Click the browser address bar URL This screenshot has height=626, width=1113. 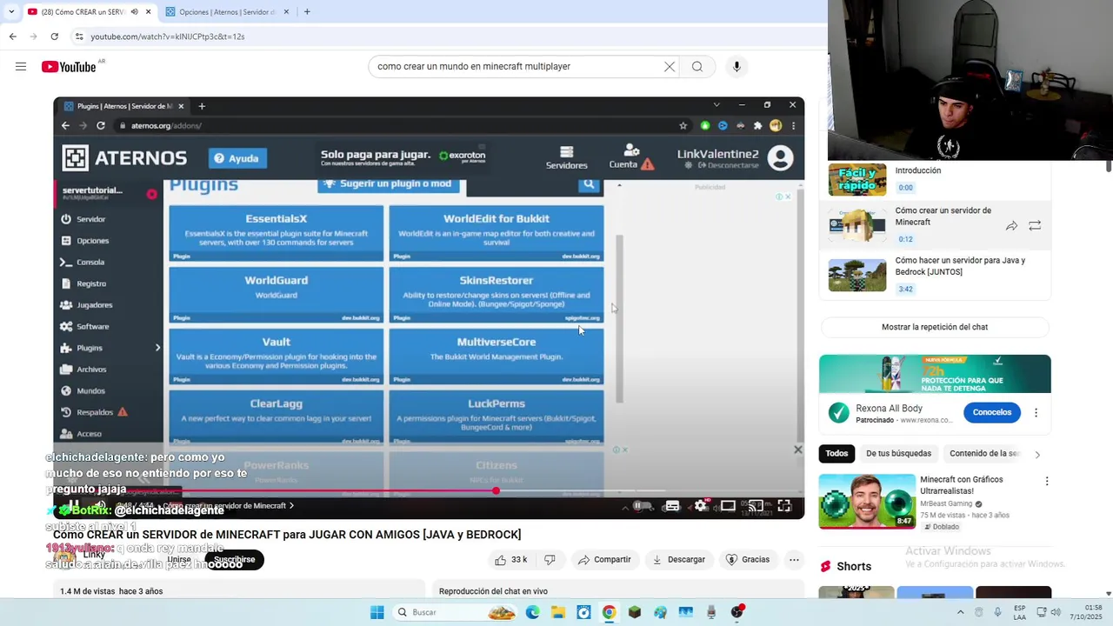(168, 37)
